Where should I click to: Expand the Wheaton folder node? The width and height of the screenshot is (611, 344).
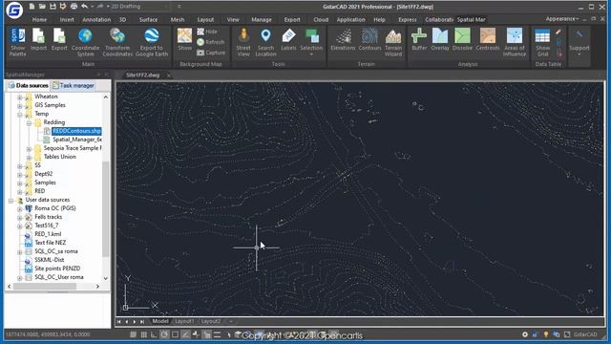coord(19,97)
